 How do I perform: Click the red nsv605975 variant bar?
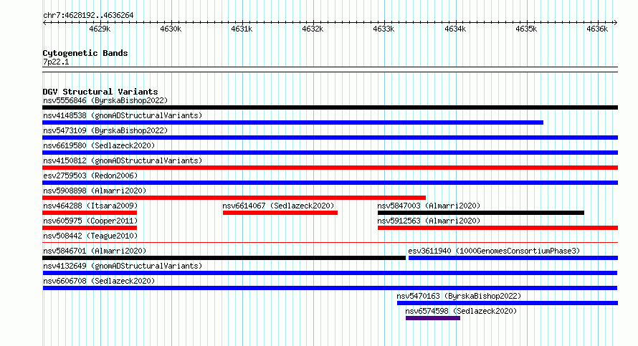tap(90, 228)
